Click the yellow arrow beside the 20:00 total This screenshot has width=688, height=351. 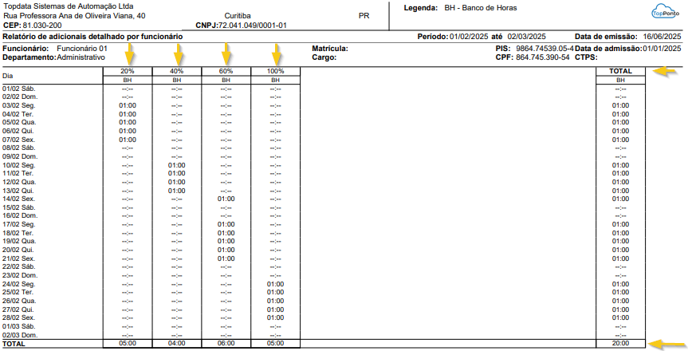665,344
